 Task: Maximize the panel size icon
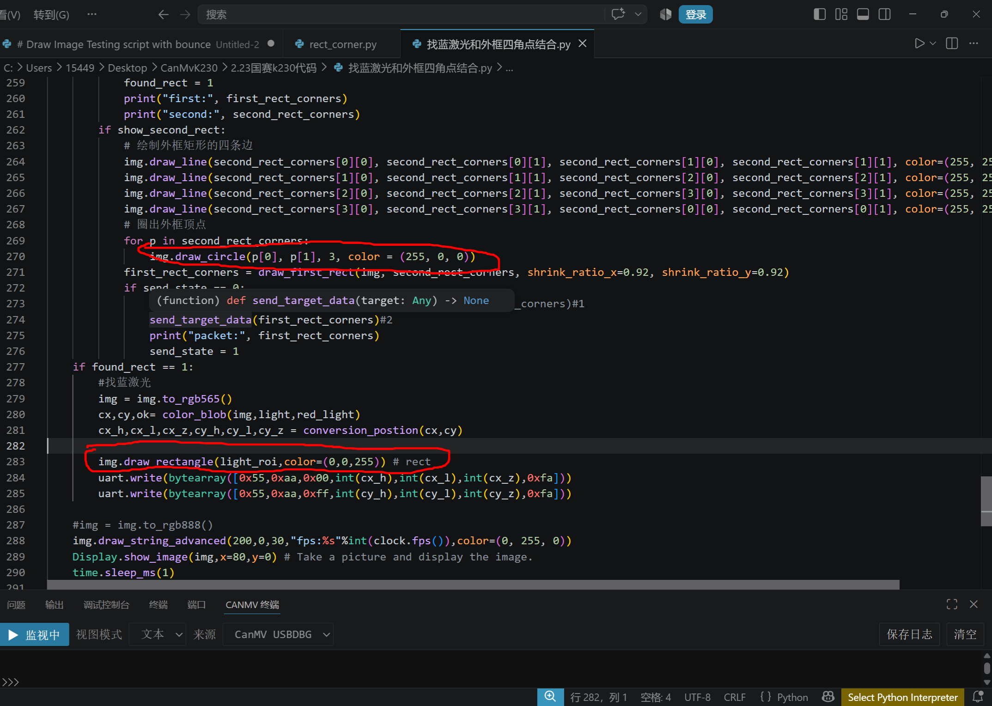tap(952, 604)
